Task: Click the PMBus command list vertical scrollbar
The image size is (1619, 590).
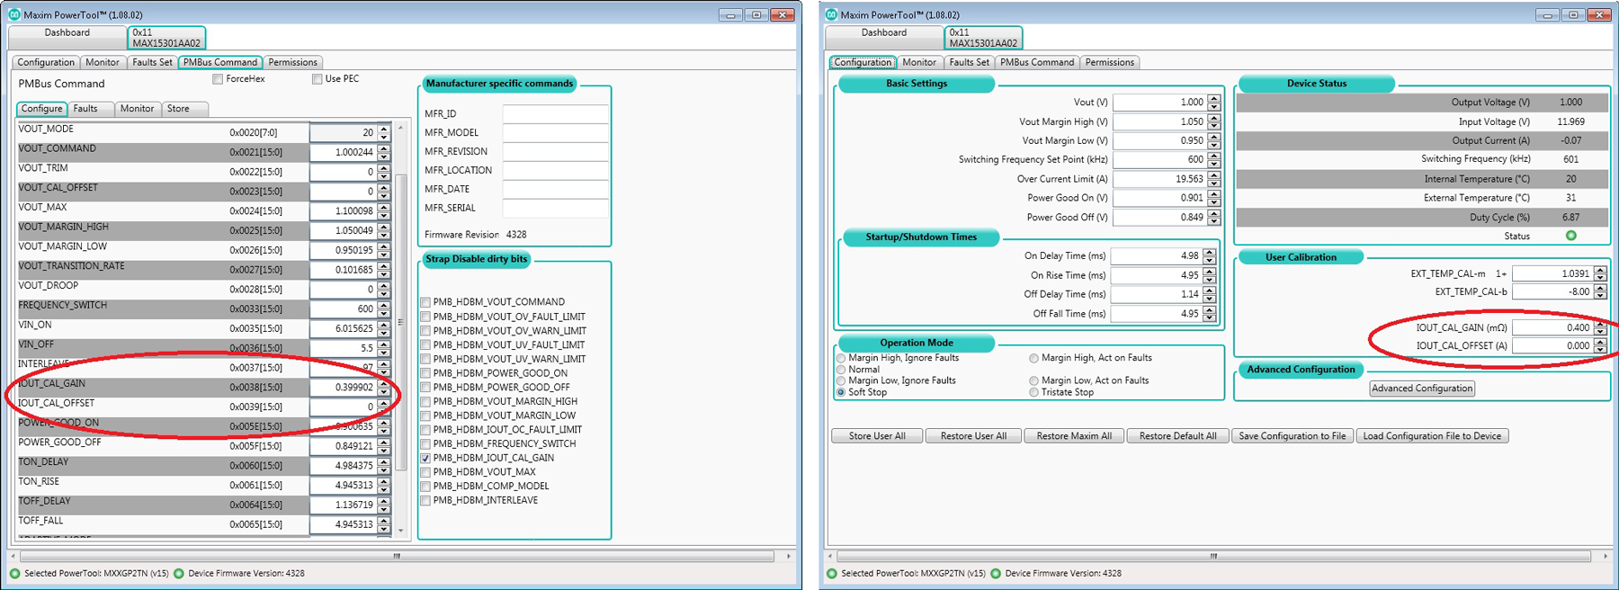Action: [401, 328]
